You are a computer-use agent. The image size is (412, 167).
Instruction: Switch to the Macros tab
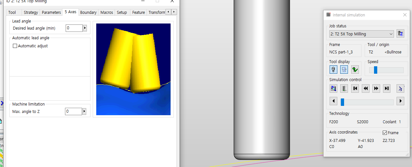pyautogui.click(x=107, y=12)
